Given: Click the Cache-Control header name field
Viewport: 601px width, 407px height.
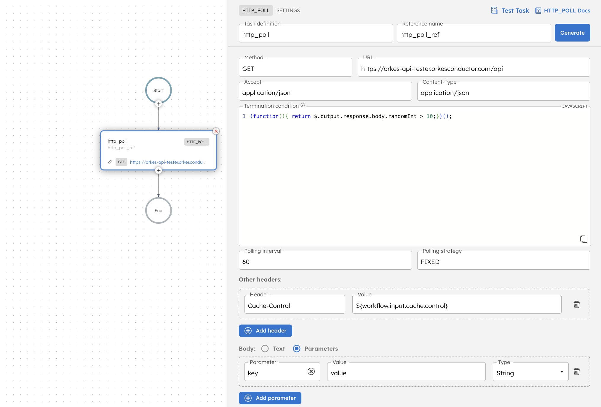Looking at the screenshot, I should click(295, 305).
